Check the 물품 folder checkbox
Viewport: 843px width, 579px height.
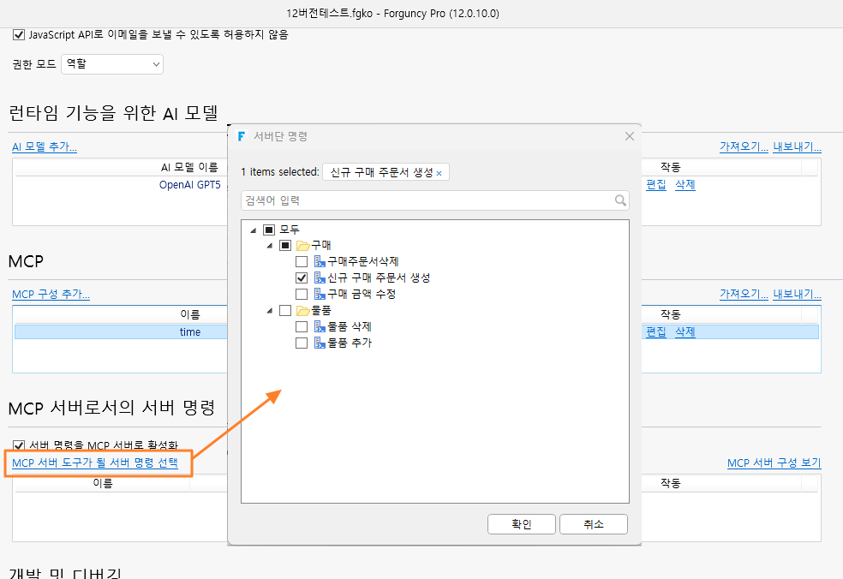pyautogui.click(x=285, y=311)
